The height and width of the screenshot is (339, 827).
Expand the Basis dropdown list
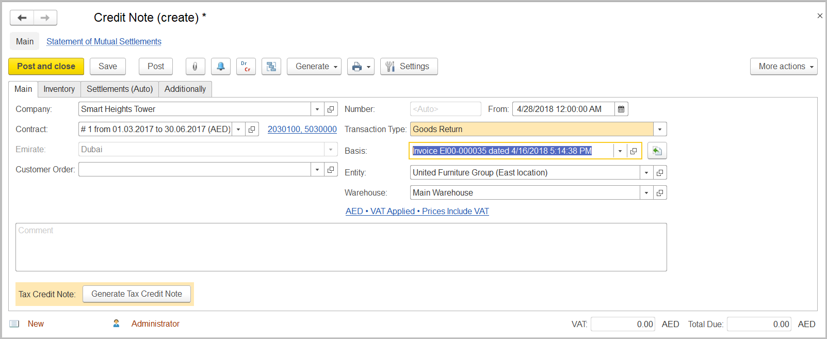620,151
